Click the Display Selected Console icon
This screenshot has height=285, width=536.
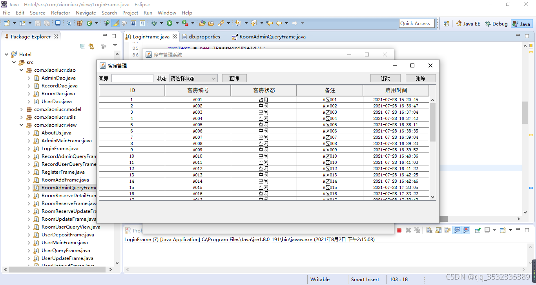coord(487,230)
